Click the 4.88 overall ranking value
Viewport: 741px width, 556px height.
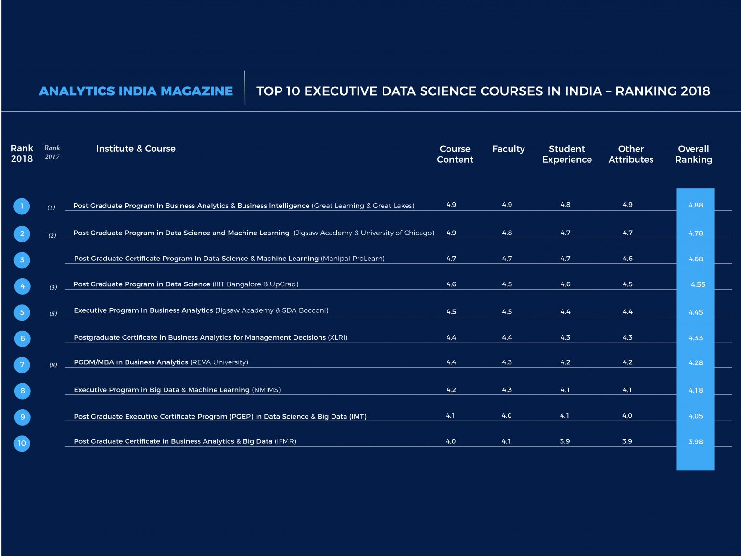pyautogui.click(x=695, y=205)
